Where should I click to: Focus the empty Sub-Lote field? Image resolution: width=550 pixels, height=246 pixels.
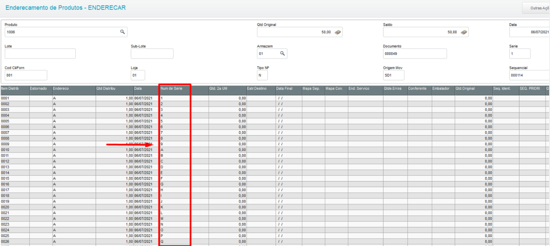point(152,54)
